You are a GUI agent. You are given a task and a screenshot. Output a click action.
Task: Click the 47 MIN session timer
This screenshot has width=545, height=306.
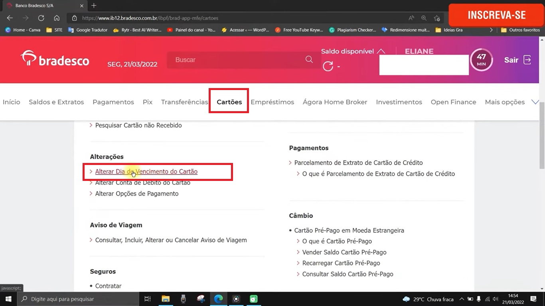(x=482, y=60)
